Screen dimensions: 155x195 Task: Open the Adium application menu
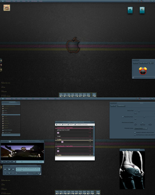coord(8,99)
